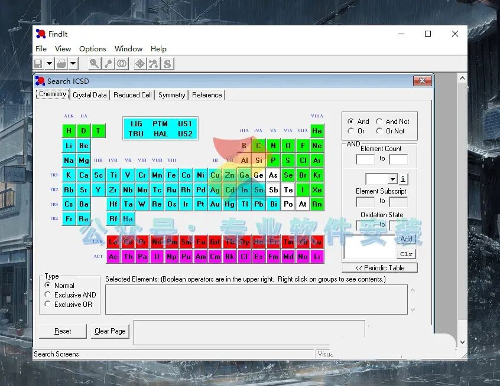Select antimony Sb in the periodic table
Screen dimensions: 500x386
273,190
